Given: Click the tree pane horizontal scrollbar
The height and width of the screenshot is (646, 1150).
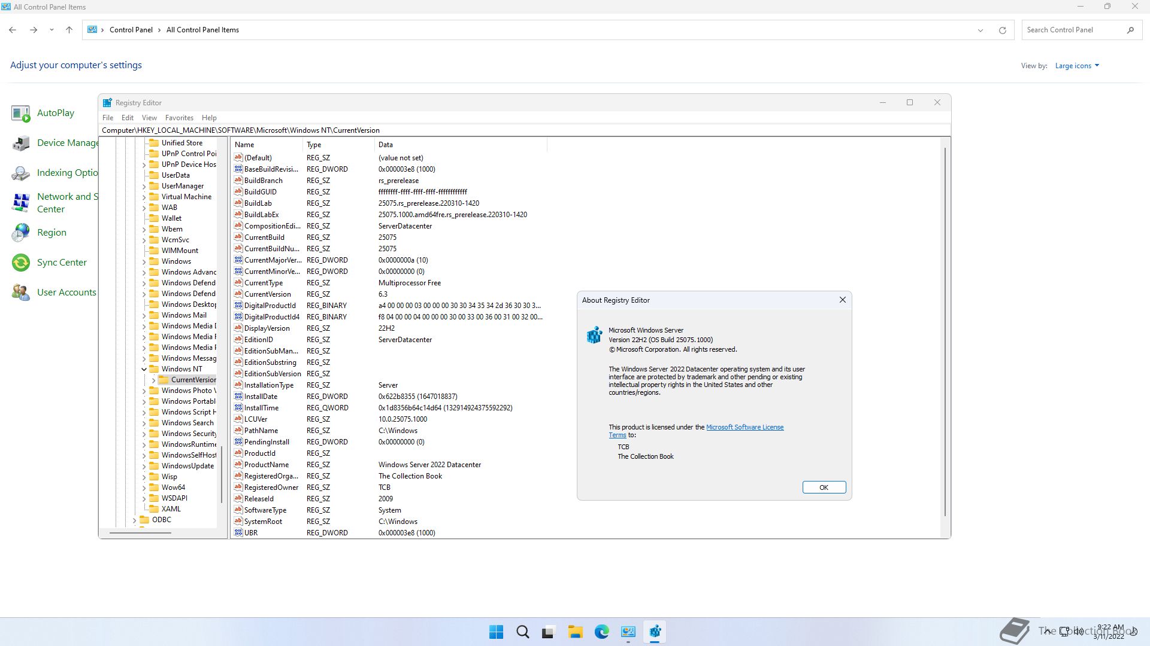Looking at the screenshot, I should coord(140,532).
